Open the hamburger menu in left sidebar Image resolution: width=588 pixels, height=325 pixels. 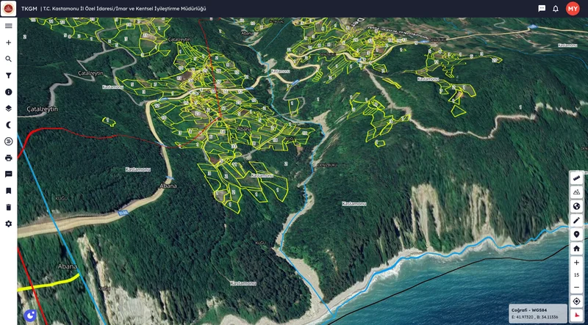click(x=8, y=26)
